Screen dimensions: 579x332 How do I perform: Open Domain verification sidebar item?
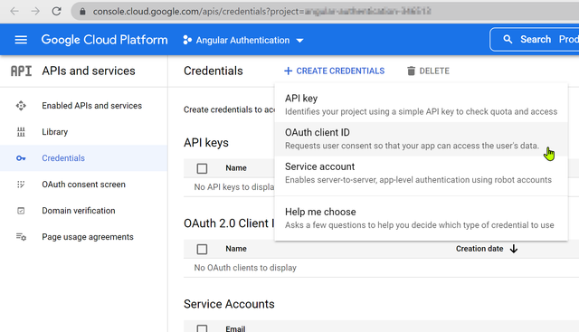click(83, 211)
